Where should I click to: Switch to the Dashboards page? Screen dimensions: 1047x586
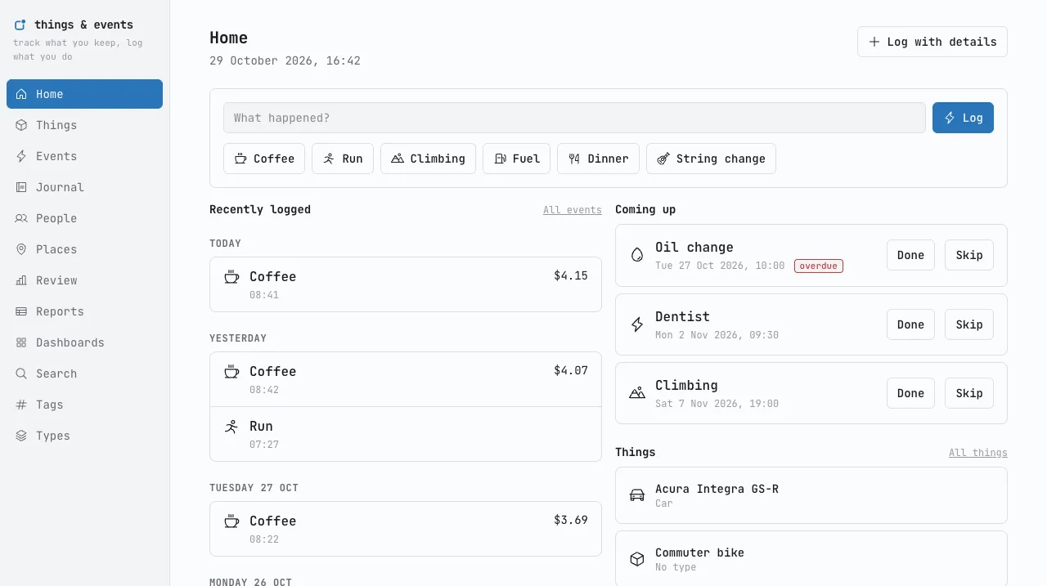coord(84,342)
